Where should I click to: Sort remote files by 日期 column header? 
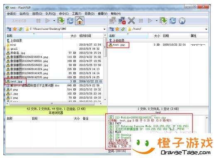click(165, 36)
